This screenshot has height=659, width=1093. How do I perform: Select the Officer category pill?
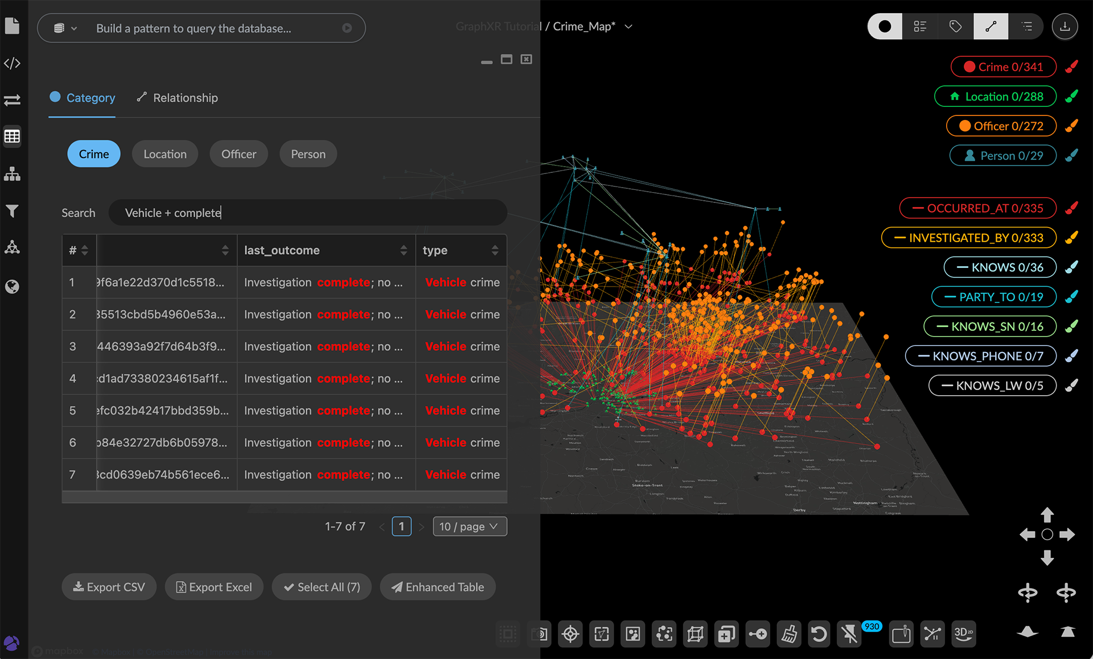point(239,154)
